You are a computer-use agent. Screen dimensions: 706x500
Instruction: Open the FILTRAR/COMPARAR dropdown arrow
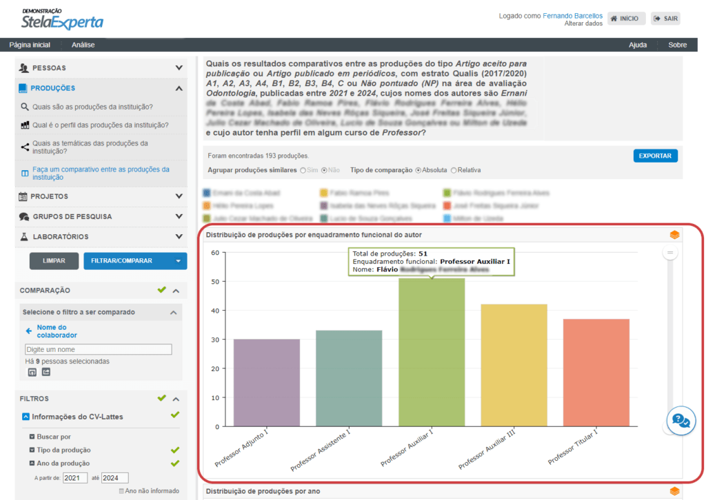pos(179,261)
